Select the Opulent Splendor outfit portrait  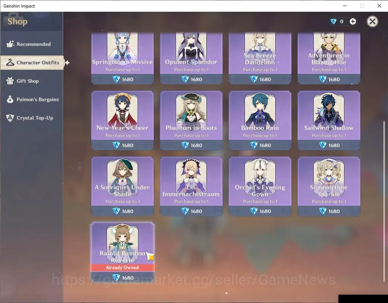coord(191,48)
